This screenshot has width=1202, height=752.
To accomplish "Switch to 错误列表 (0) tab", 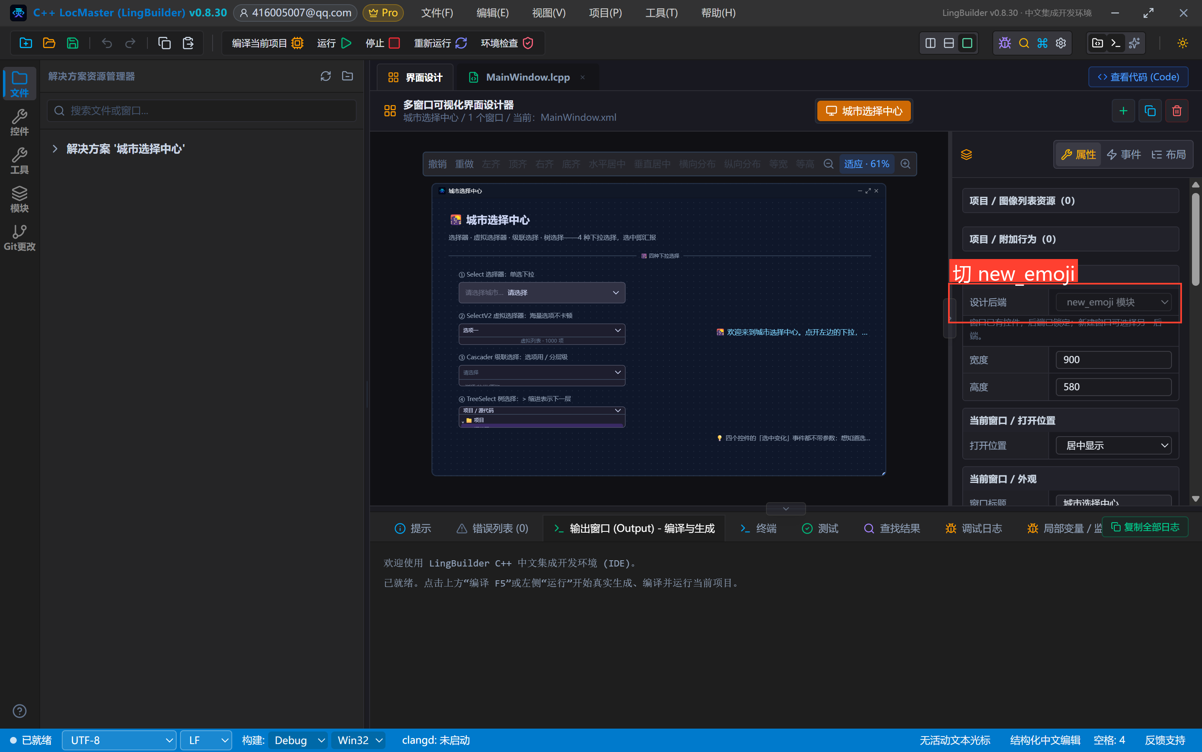I will [492, 528].
